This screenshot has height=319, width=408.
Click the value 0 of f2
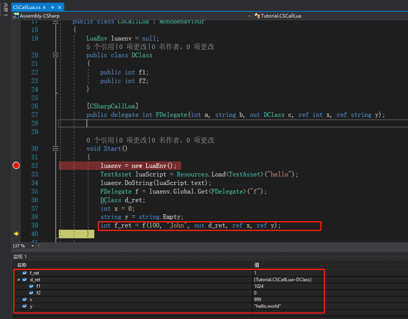(255, 293)
